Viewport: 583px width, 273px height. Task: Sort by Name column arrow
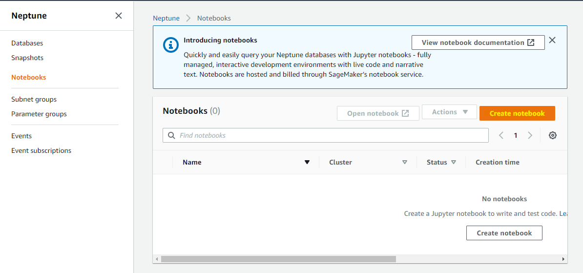click(x=307, y=162)
